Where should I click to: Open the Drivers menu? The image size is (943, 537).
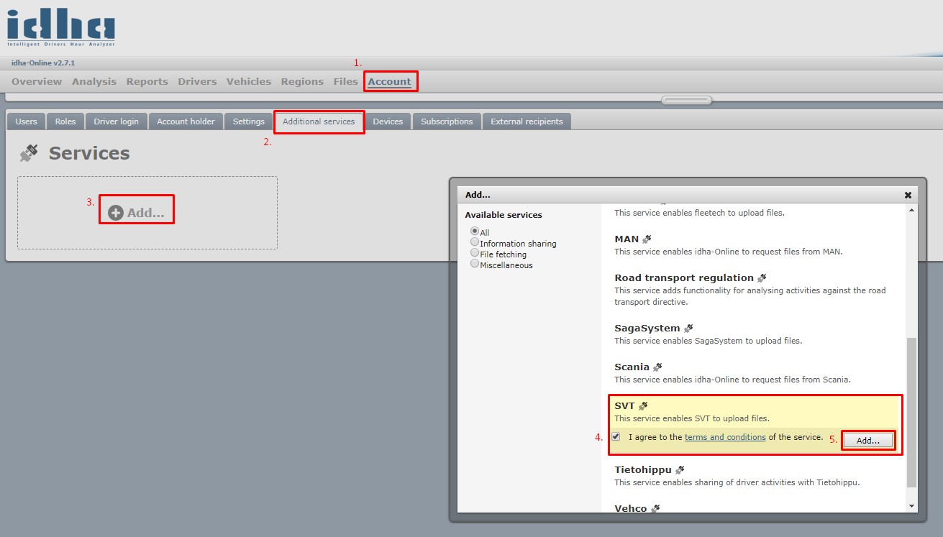pyautogui.click(x=197, y=81)
